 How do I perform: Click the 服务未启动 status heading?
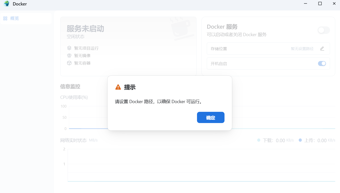[85, 29]
